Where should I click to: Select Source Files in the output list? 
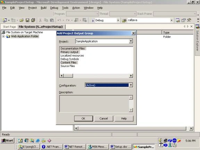tap(68, 66)
